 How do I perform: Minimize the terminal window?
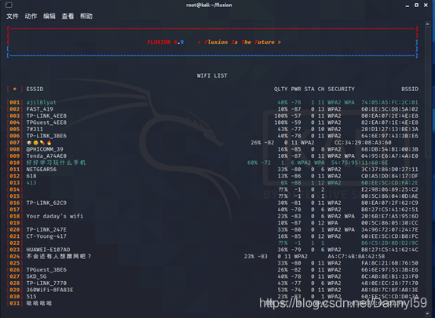tap(408, 5)
